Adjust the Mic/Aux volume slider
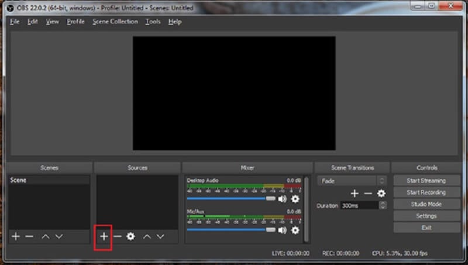The width and height of the screenshot is (468, 265). (231, 229)
